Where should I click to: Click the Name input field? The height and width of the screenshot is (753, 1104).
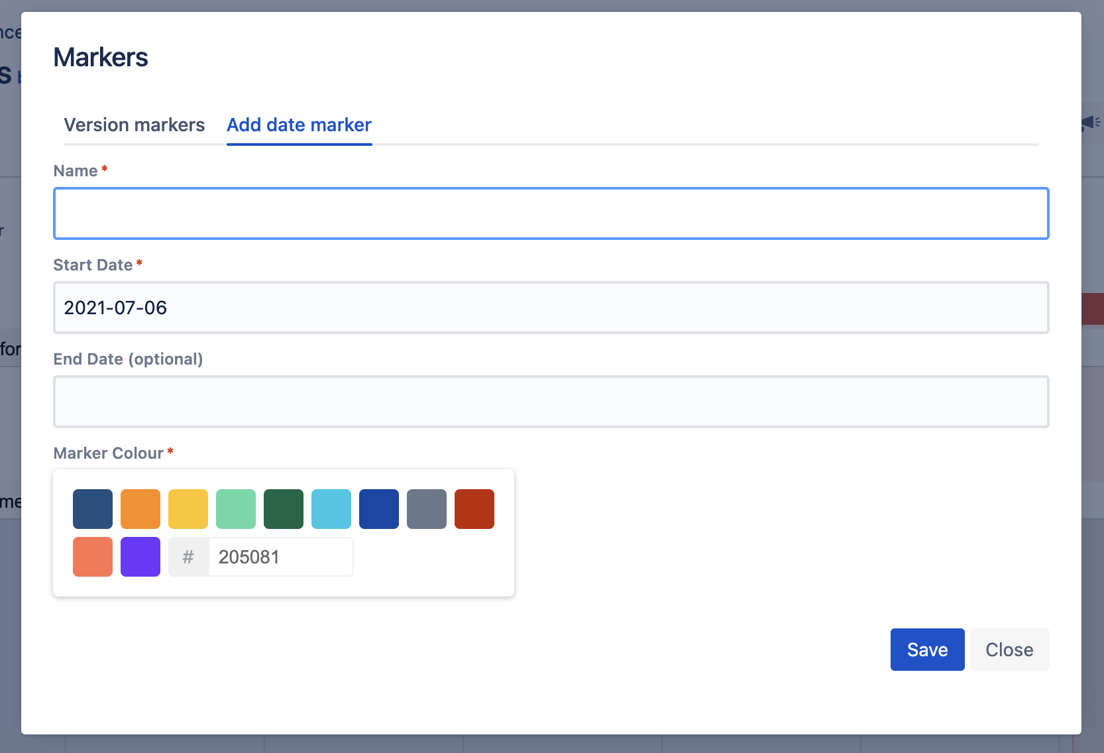coord(551,213)
